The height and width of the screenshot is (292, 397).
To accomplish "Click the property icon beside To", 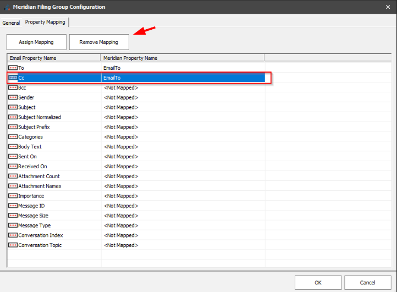I will click(13, 68).
